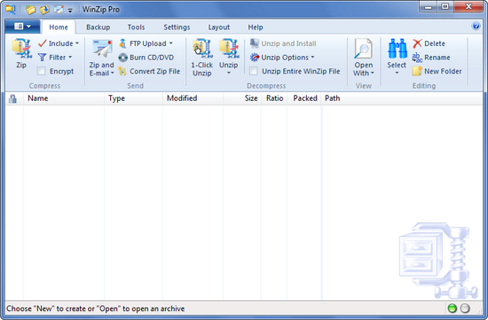Open the Customize Quick Access Toolbar arrow

click(x=70, y=11)
